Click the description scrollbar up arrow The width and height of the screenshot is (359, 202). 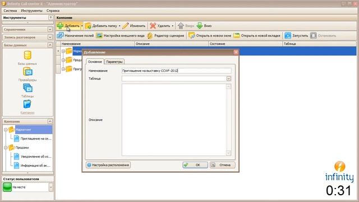point(228,86)
